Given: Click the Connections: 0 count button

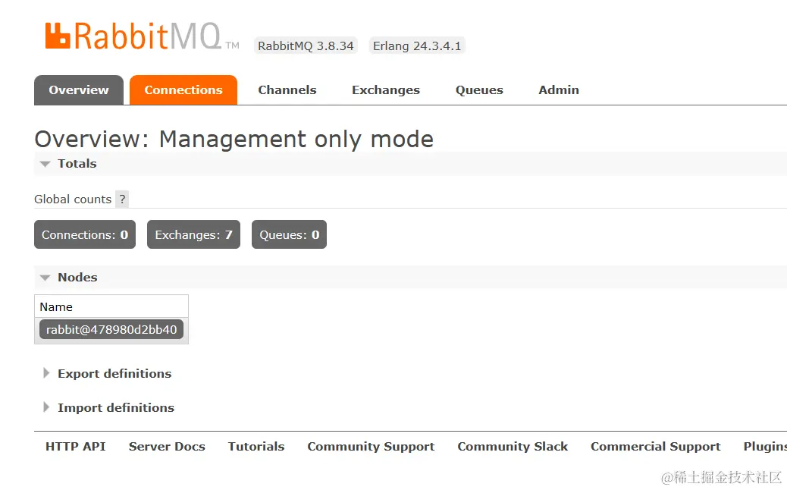Looking at the screenshot, I should click(85, 234).
